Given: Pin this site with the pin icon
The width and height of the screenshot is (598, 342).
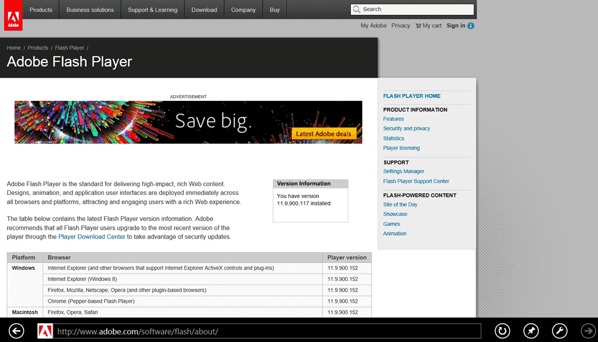Looking at the screenshot, I should tap(531, 331).
